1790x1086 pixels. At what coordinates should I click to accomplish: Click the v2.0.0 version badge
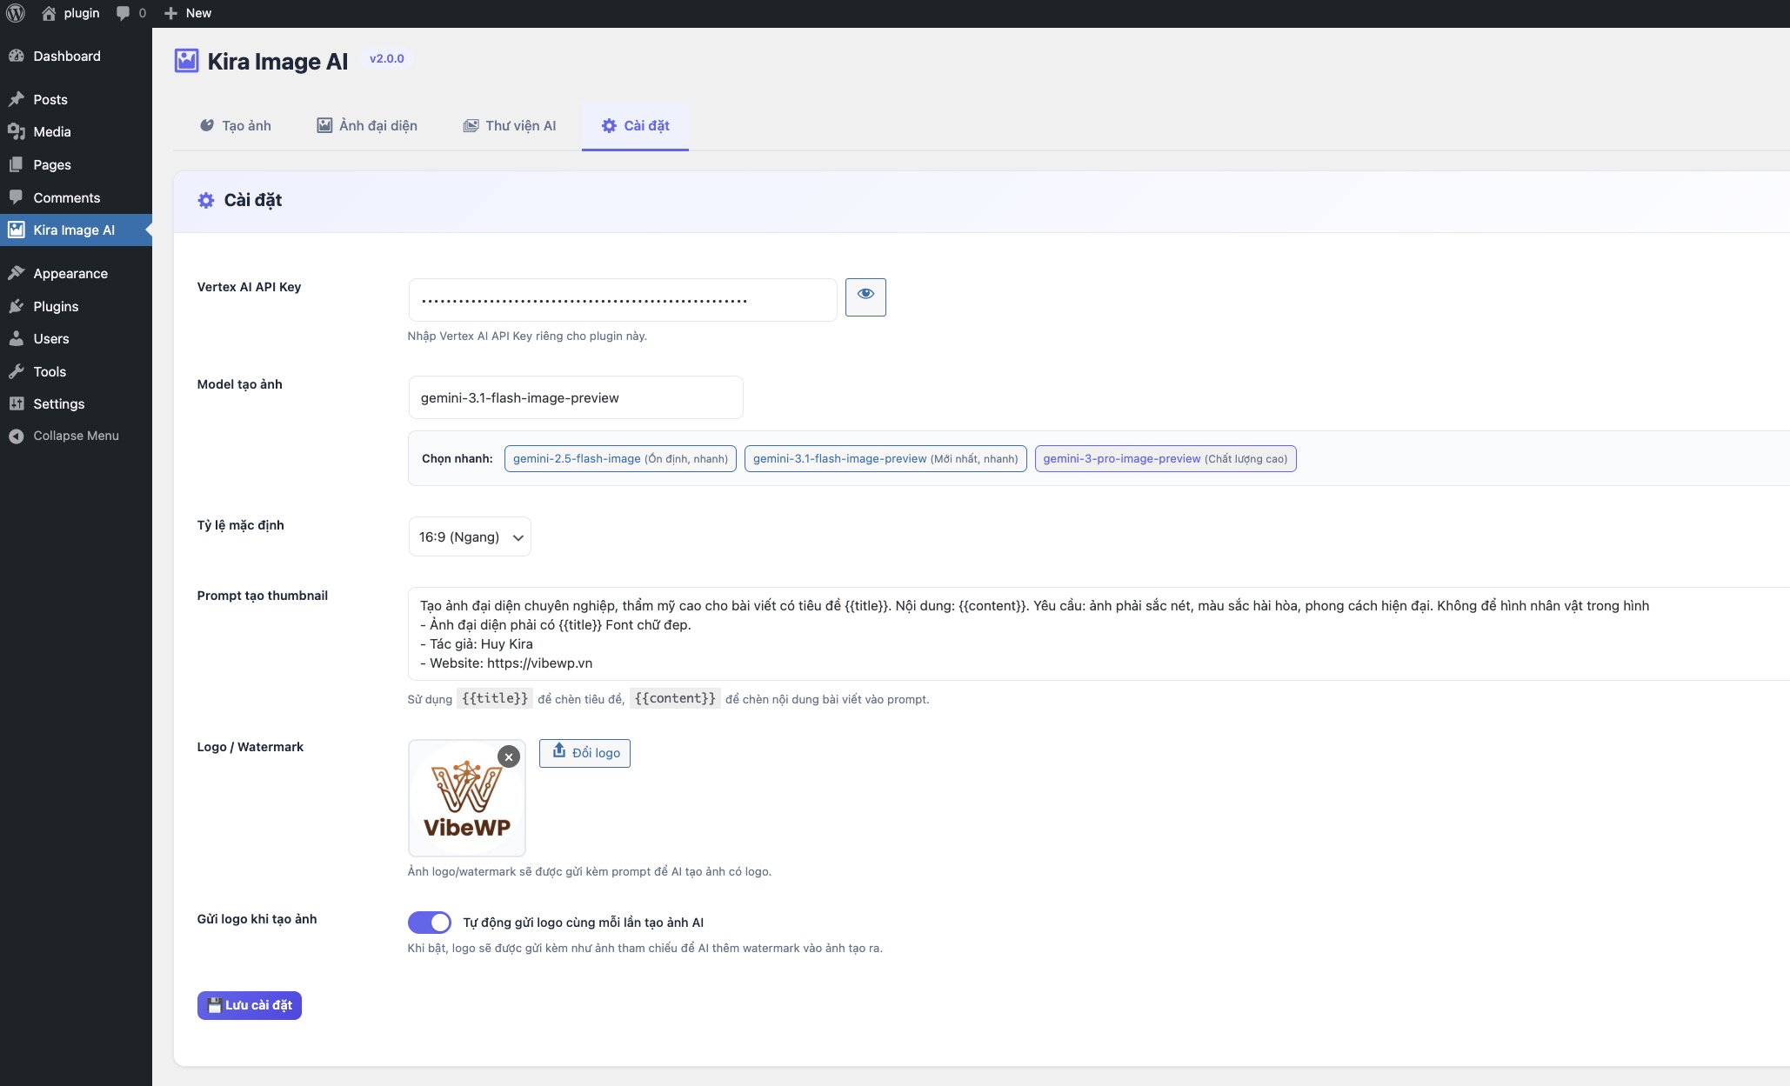[387, 58]
